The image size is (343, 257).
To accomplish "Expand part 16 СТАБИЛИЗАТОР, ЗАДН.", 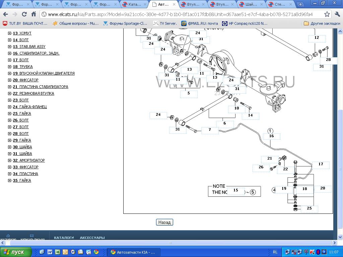I will (x=9, y=53).
